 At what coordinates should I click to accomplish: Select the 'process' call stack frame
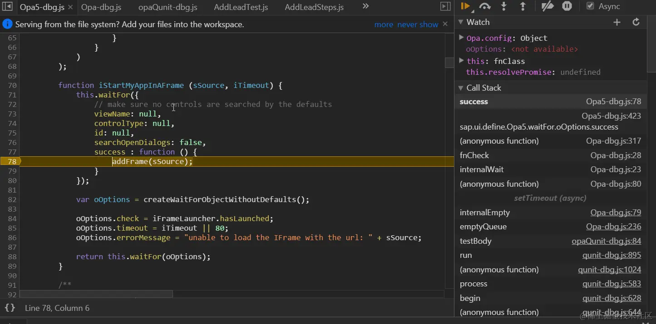(550, 284)
